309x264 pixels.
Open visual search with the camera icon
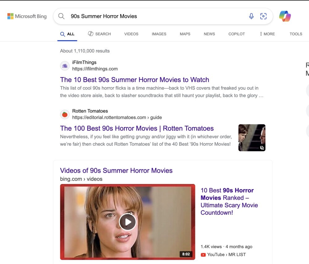(263, 16)
